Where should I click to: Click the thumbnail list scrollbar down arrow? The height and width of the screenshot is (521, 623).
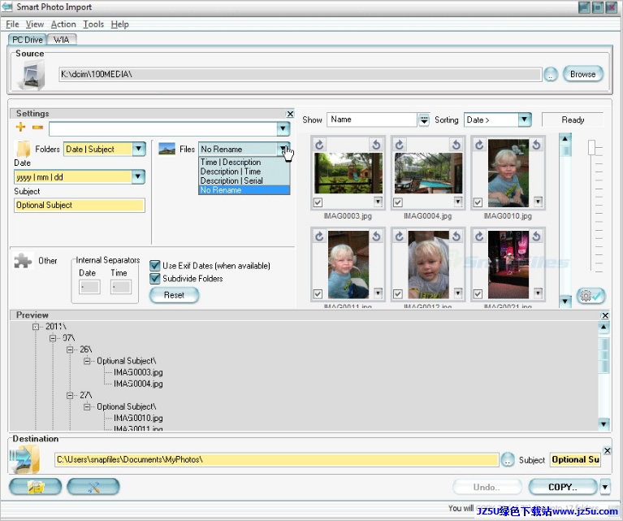click(565, 302)
